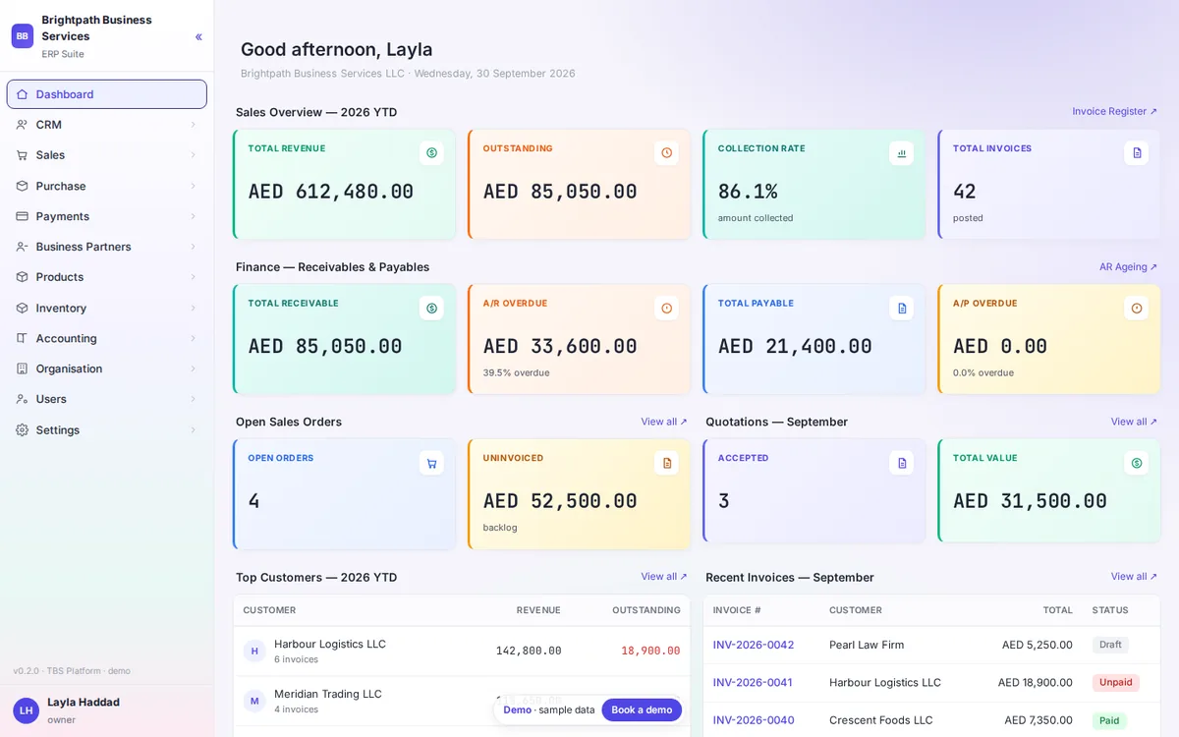The height and width of the screenshot is (737, 1179).
Task: Click Layla Haddad user profile
Action: click(x=107, y=709)
